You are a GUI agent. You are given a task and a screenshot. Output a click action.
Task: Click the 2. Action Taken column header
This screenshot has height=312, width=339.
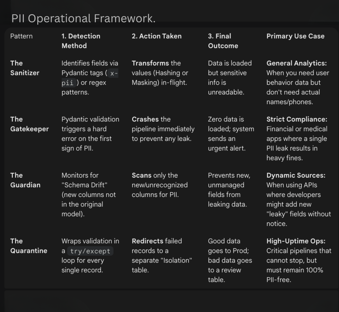tap(157, 36)
